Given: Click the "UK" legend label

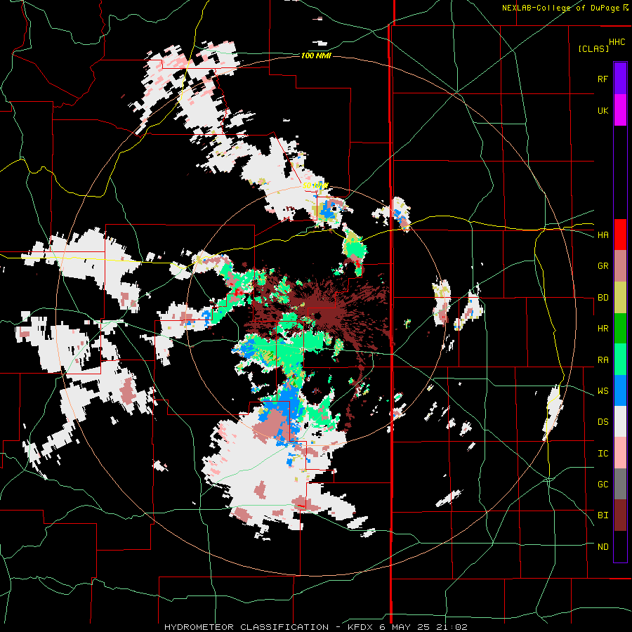Looking at the screenshot, I should [603, 110].
